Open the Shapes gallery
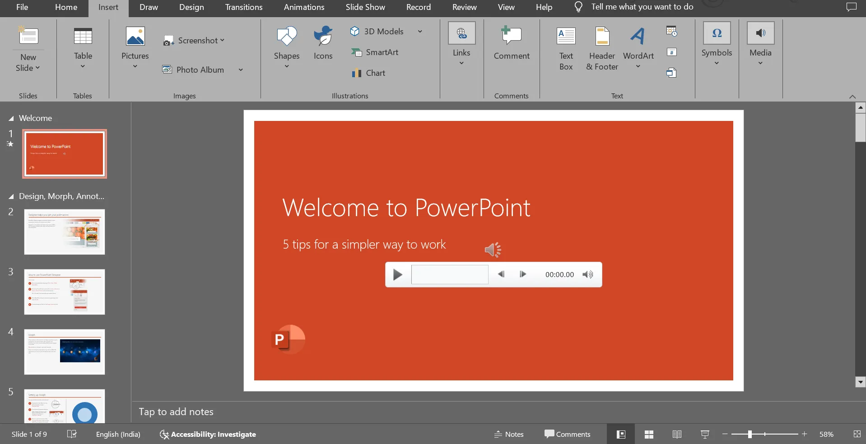Screen dimensions: 866x444 coord(287,48)
